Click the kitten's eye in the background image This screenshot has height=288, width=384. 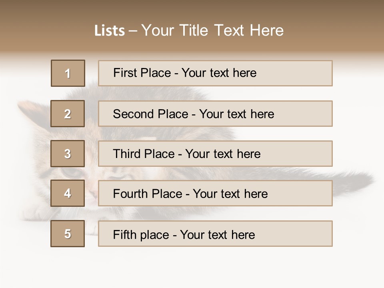(x=71, y=173)
